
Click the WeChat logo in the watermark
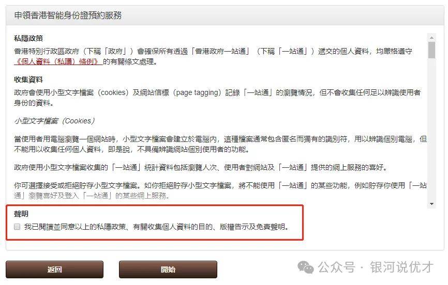[x=305, y=267]
